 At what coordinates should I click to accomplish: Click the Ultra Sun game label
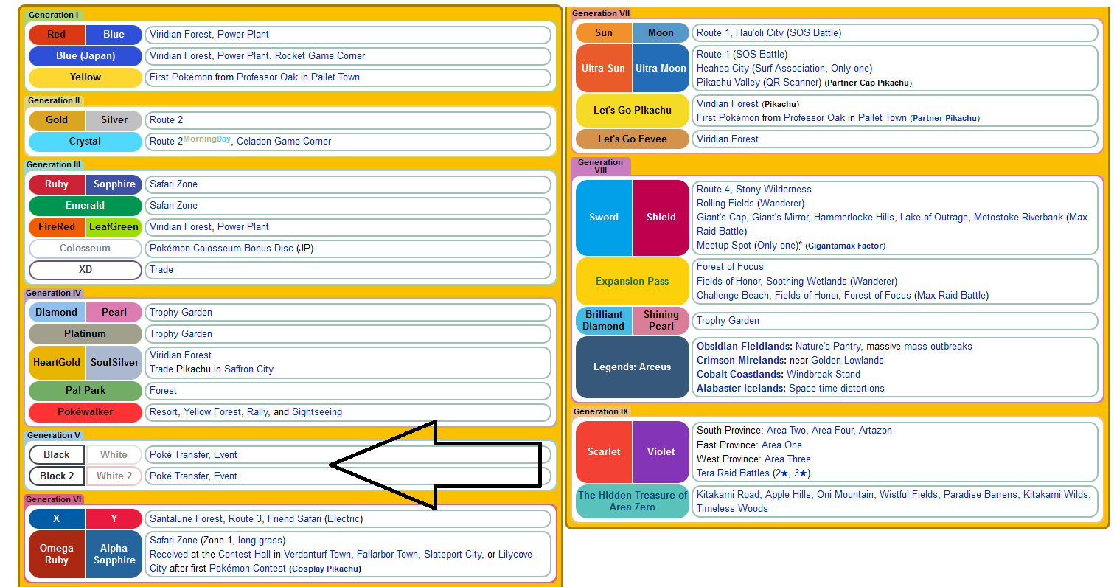tap(604, 69)
